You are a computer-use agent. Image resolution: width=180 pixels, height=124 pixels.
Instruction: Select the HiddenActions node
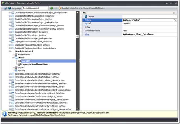[24, 55]
